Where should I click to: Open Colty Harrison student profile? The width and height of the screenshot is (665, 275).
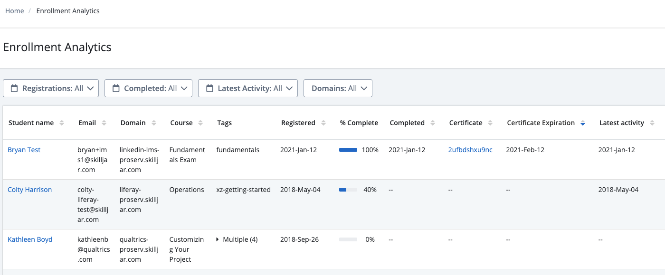coord(30,190)
